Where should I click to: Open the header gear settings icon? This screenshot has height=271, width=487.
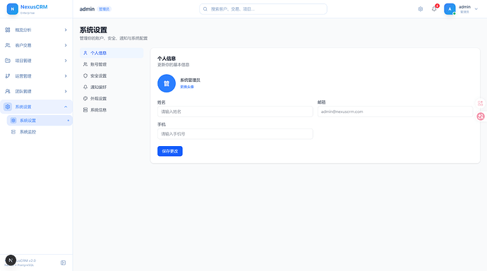coord(420,9)
